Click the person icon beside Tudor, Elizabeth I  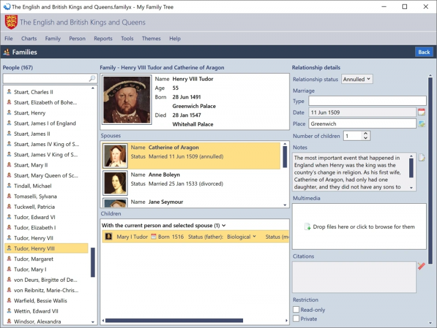click(9, 227)
